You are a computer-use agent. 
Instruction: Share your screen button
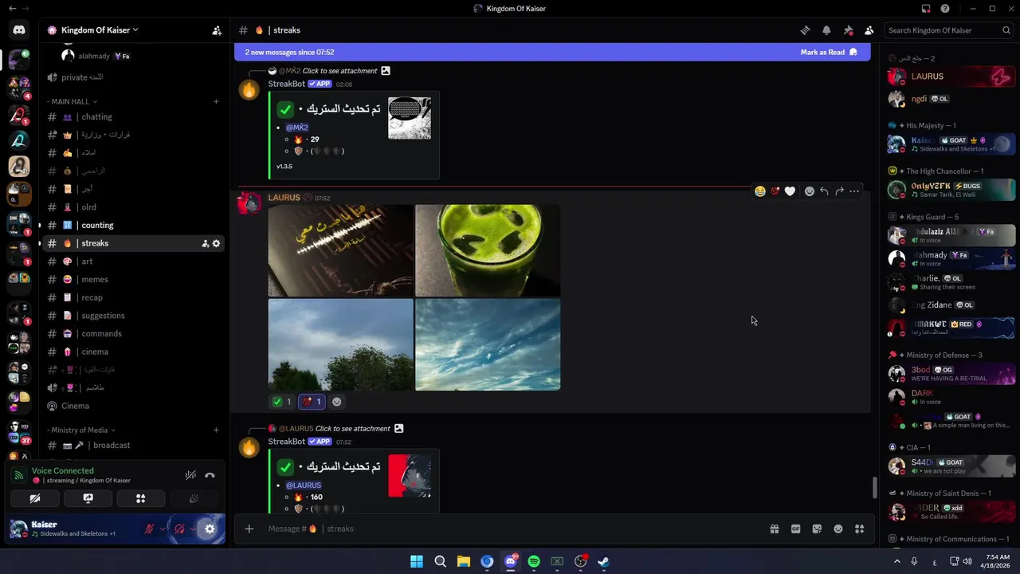pos(88,498)
